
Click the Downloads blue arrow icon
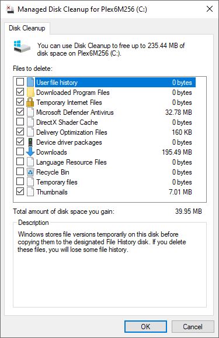point(30,152)
